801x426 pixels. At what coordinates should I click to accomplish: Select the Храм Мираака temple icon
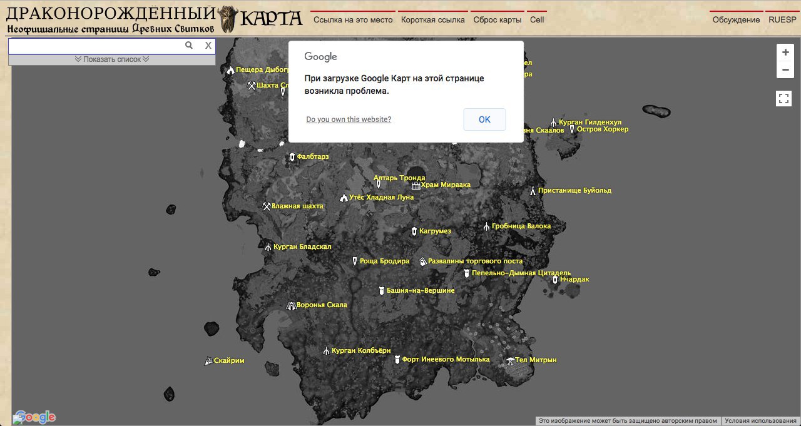416,185
